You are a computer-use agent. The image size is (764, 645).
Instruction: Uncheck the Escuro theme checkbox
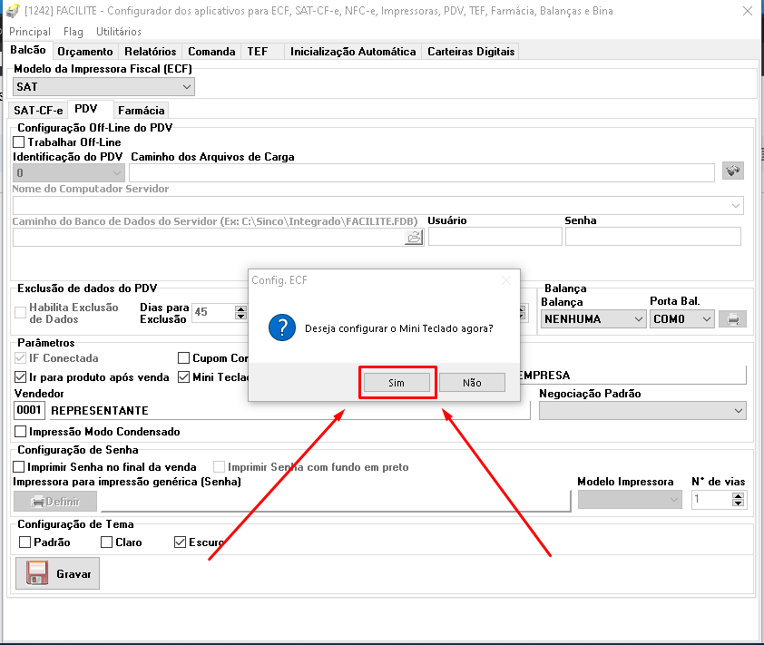coord(181,542)
